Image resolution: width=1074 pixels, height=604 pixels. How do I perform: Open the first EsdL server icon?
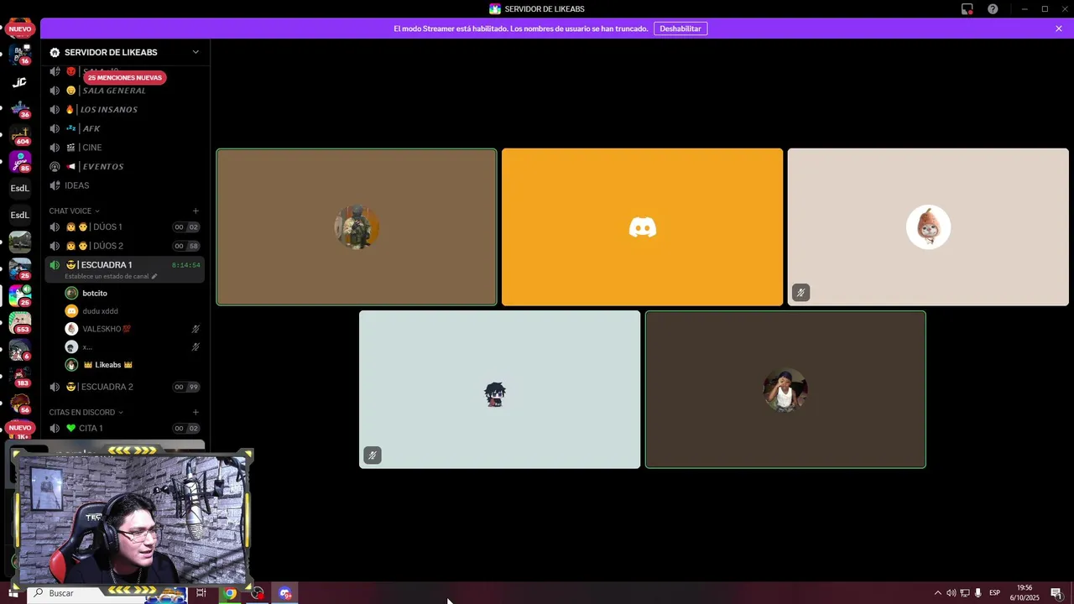pos(20,189)
